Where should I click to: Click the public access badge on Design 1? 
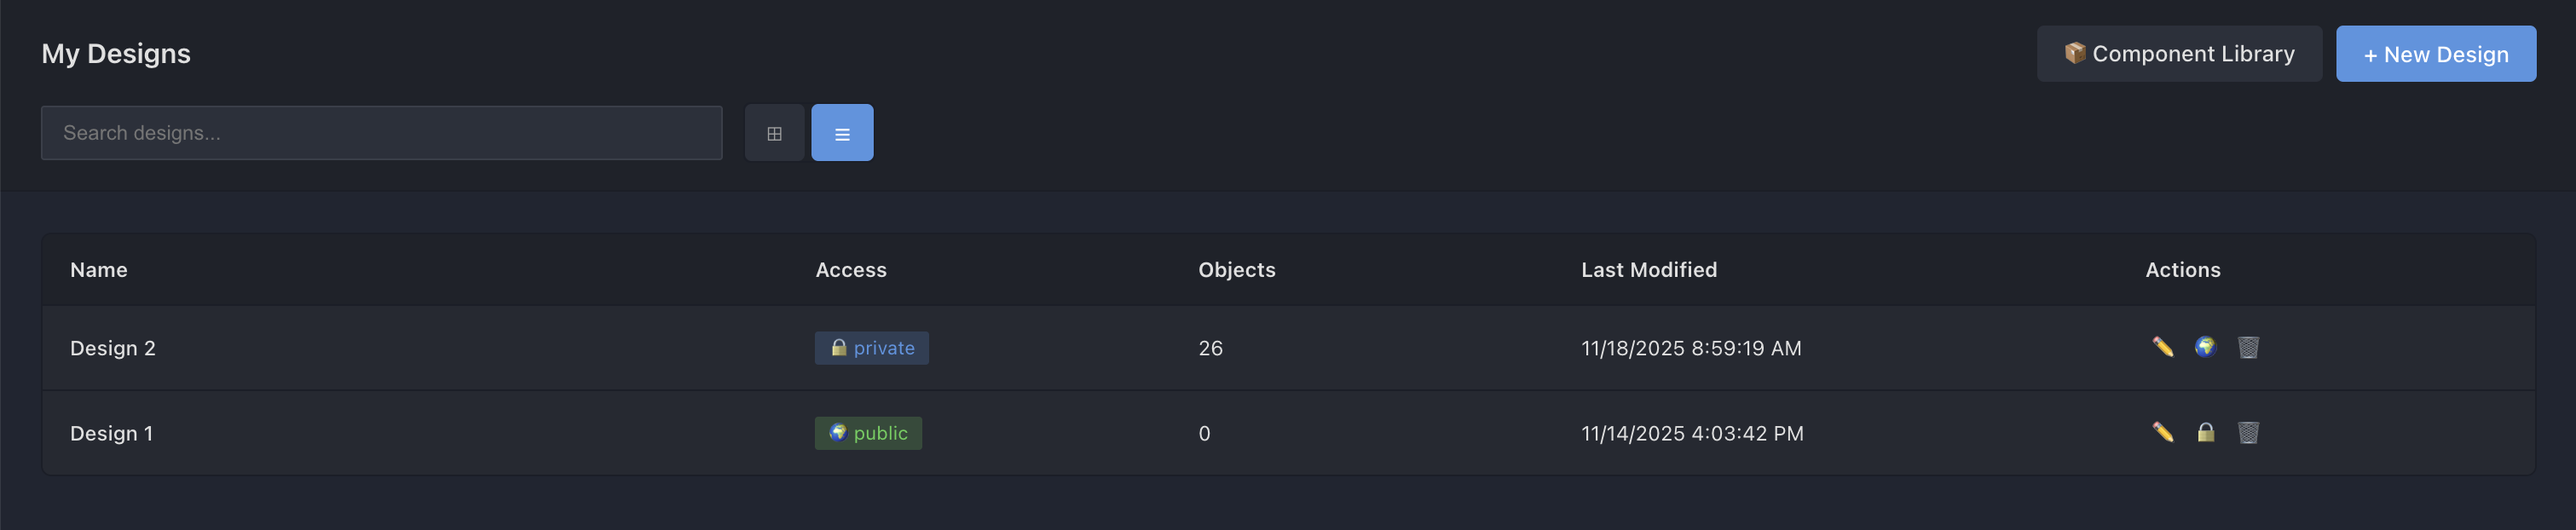[868, 433]
